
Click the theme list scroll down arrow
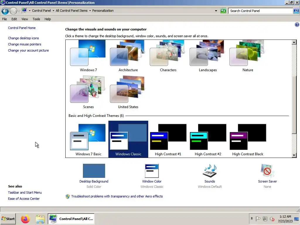294,155
